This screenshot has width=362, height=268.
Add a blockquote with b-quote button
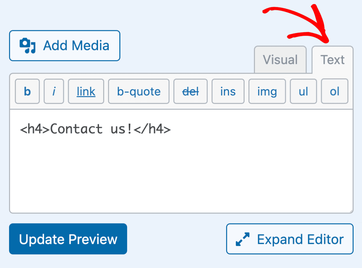[x=139, y=92]
